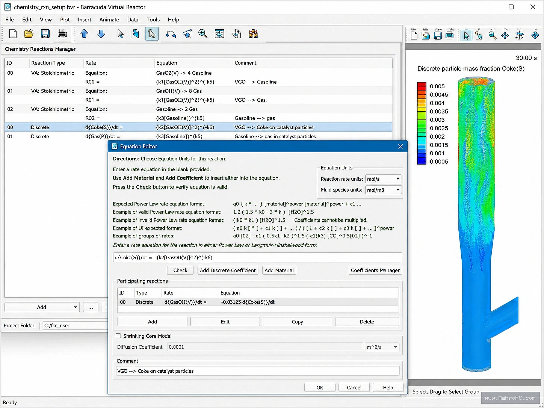Open the Plot menu

click(65, 20)
